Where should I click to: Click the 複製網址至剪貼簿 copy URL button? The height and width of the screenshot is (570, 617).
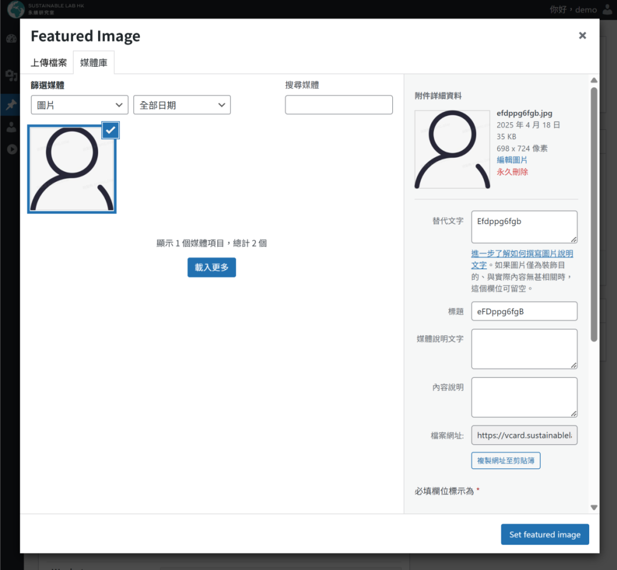506,460
